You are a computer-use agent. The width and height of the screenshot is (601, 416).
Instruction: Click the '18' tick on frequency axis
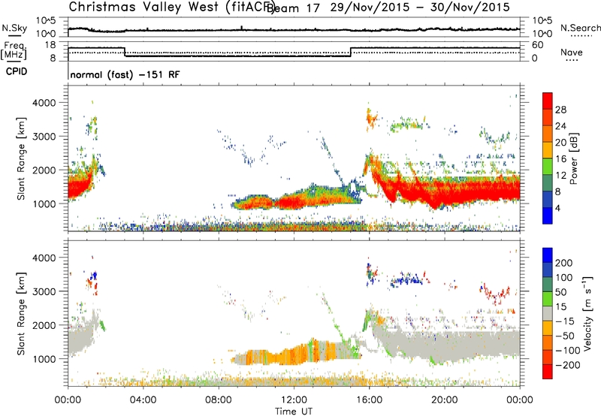tap(50, 45)
